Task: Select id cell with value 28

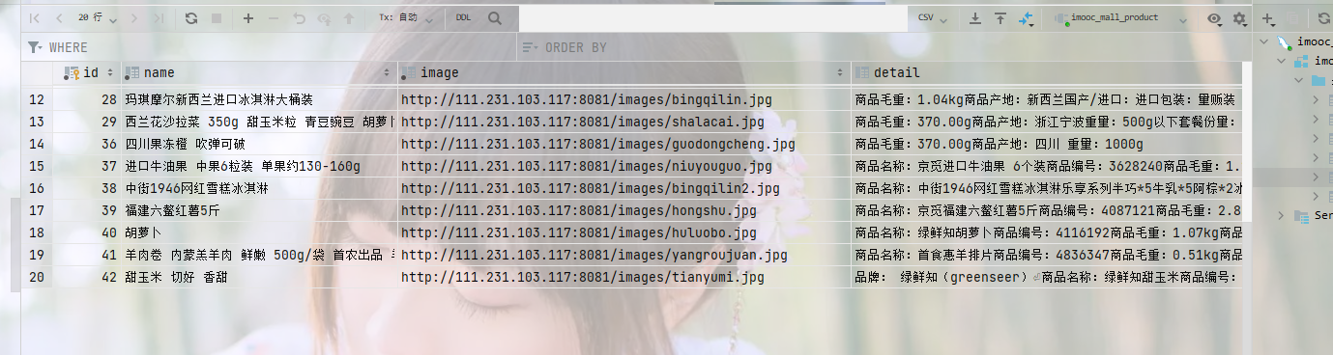Action: tap(87, 99)
